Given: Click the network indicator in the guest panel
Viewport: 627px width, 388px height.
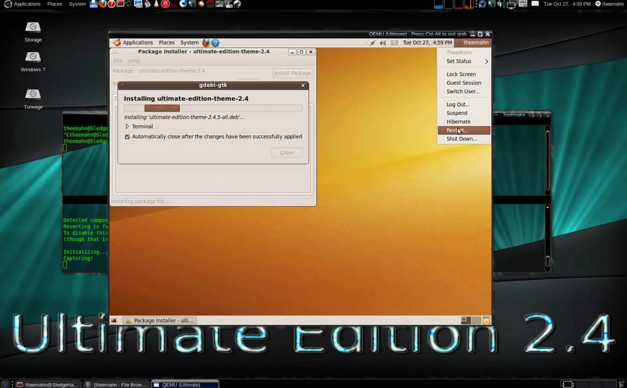Looking at the screenshot, I should pos(372,43).
